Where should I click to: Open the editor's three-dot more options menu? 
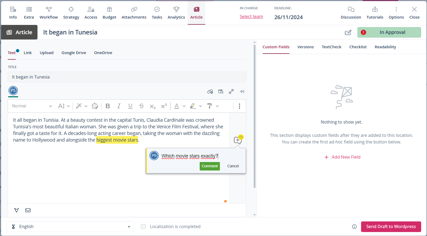(x=240, y=106)
